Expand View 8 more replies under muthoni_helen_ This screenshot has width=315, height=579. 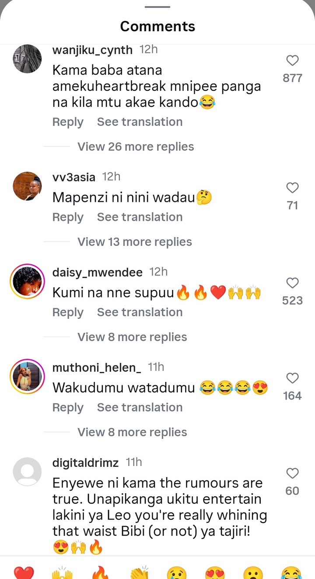[x=132, y=432]
